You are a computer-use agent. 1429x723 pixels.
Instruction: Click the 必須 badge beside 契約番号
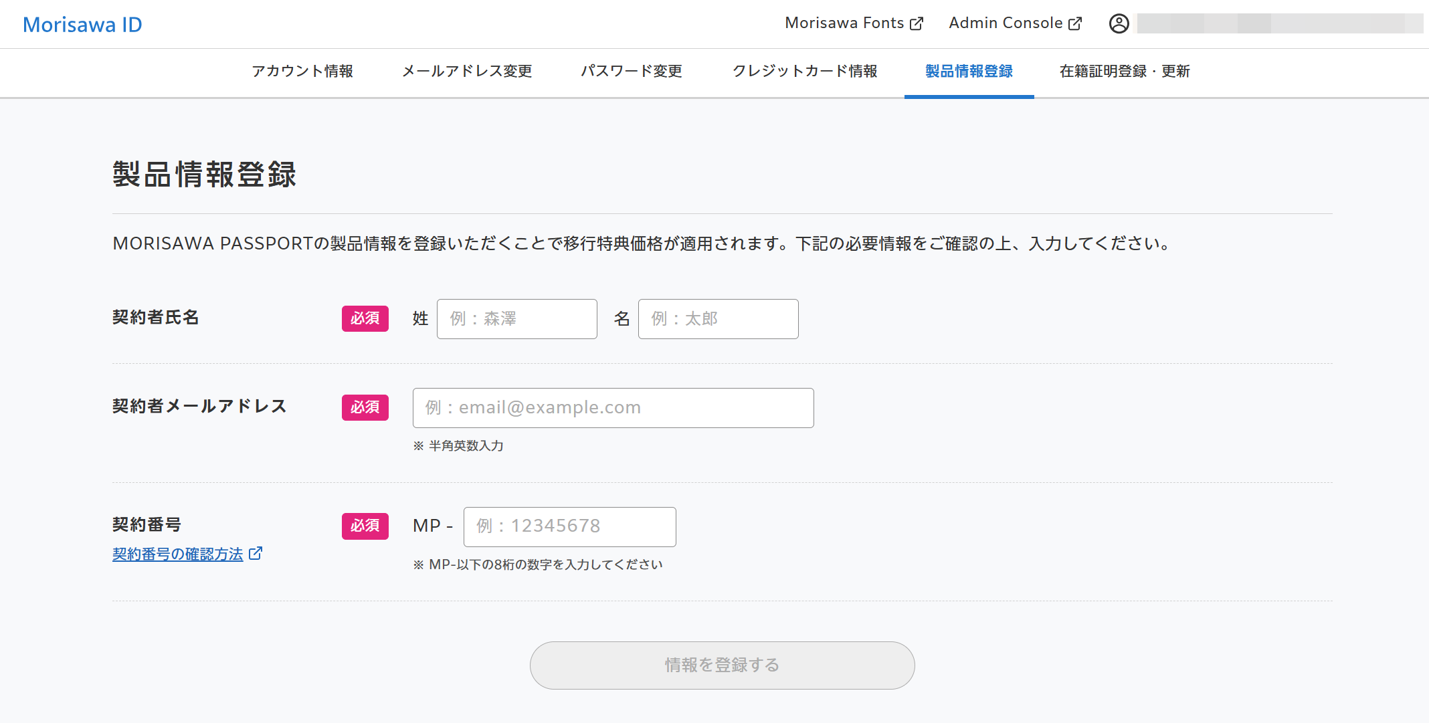[365, 526]
